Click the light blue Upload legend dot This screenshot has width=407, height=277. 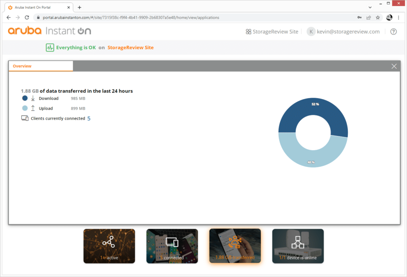(25, 108)
